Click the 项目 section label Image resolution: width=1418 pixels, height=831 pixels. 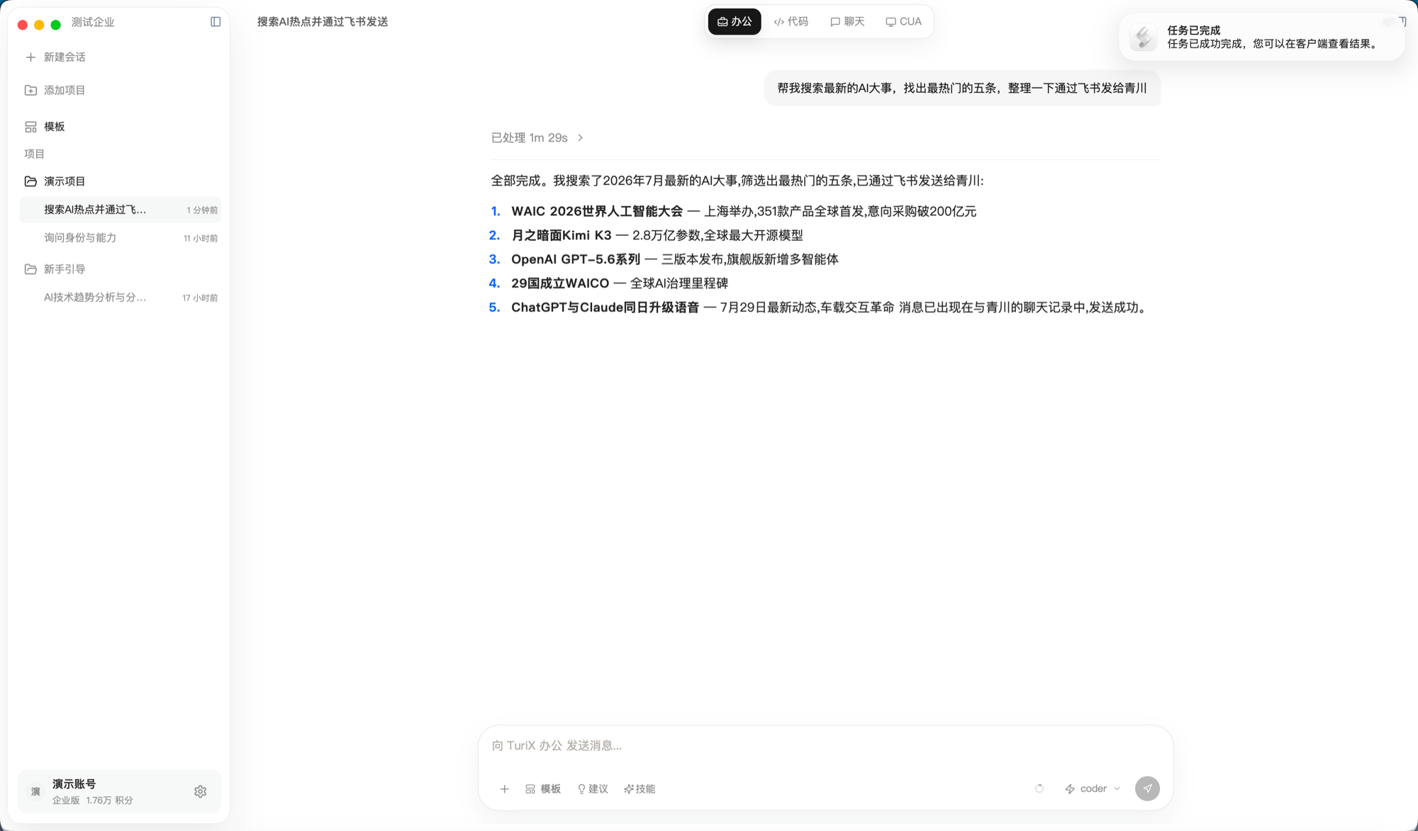[x=35, y=154]
